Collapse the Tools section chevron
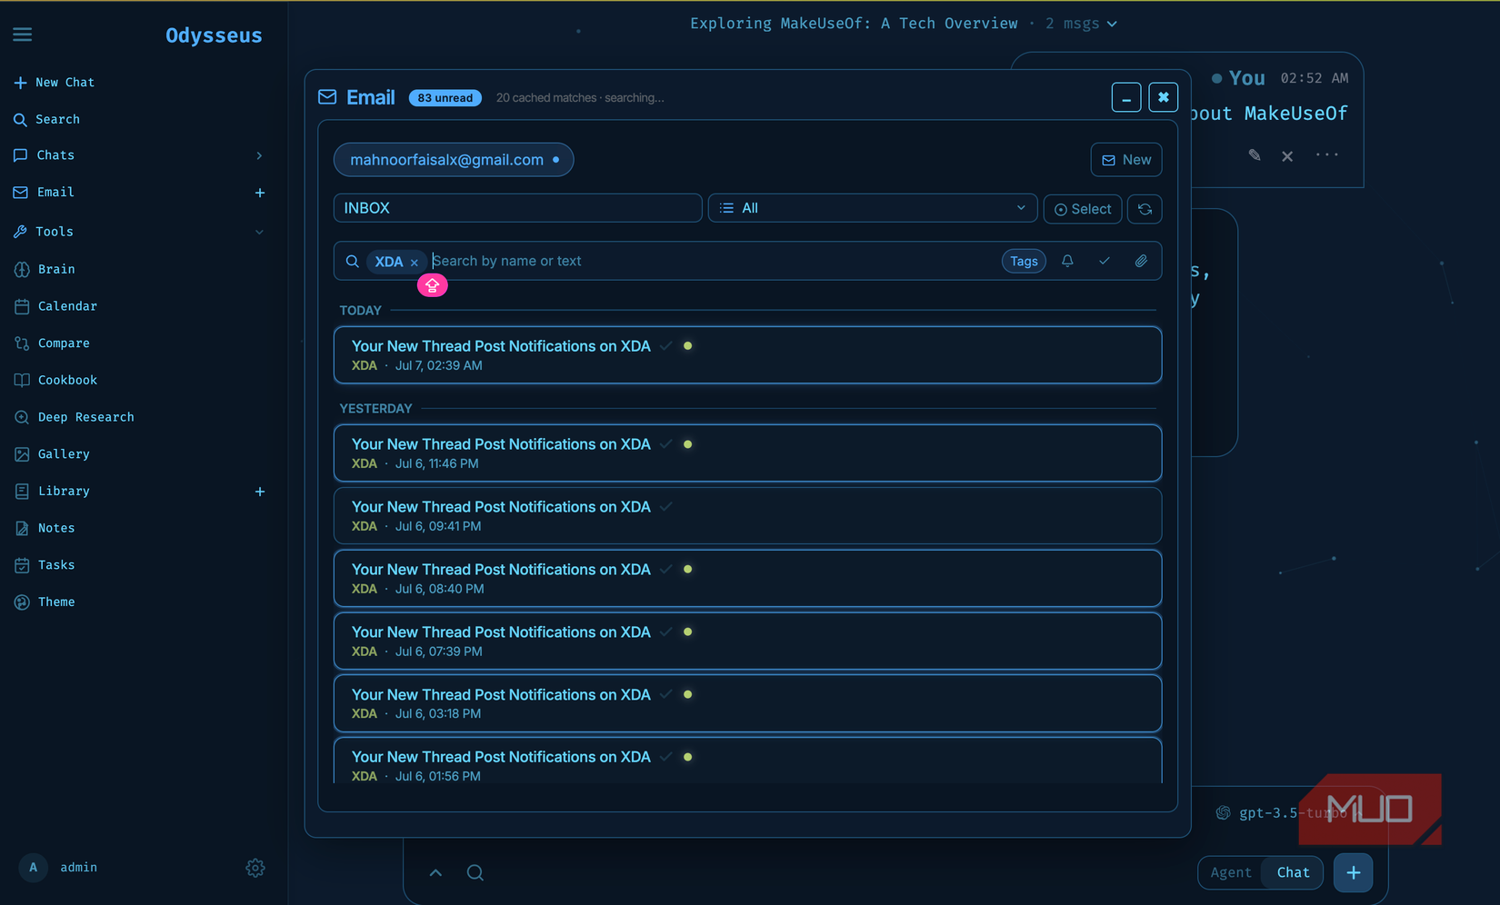1500x905 pixels. pos(259,232)
